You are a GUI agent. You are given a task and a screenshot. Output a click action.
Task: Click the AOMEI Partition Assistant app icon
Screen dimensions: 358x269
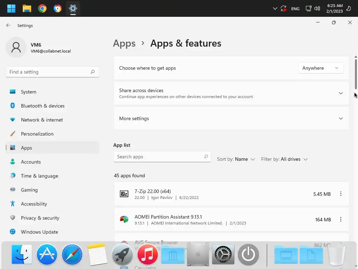click(124, 219)
